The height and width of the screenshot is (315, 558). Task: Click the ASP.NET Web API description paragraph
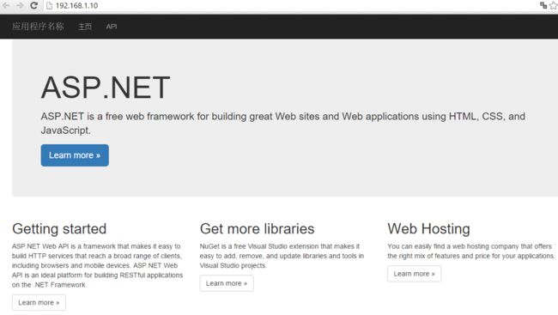[98, 265]
